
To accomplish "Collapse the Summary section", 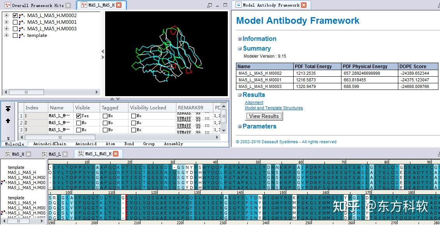I will 239,49.
